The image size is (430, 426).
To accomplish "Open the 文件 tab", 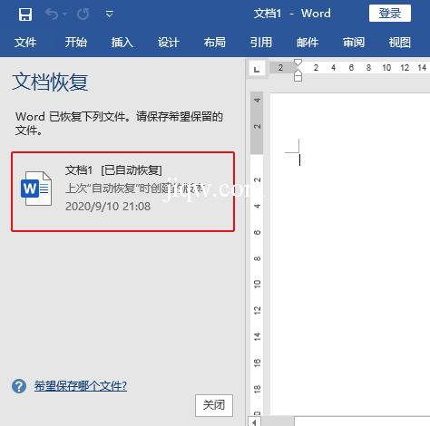I will [x=25, y=43].
